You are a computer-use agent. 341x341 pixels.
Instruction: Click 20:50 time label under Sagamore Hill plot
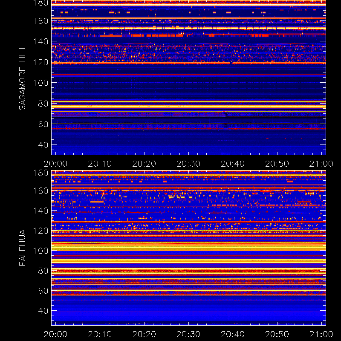277,164
